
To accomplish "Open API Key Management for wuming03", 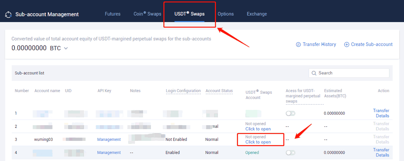I will pyautogui.click(x=109, y=139).
